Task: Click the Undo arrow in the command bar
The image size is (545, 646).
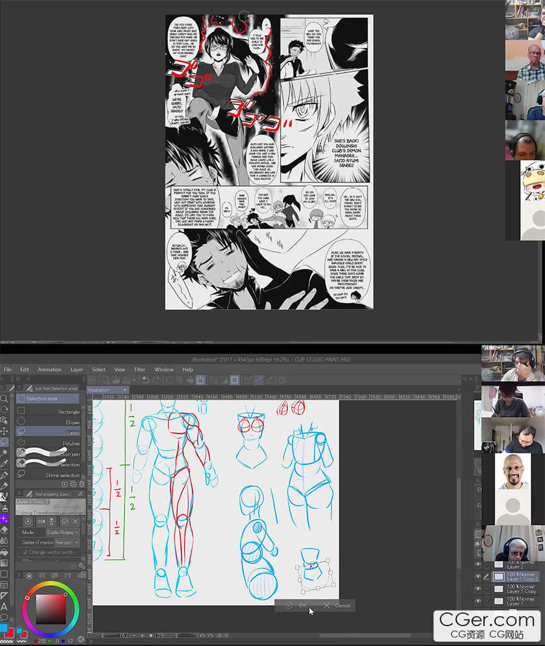Action: pos(145,380)
